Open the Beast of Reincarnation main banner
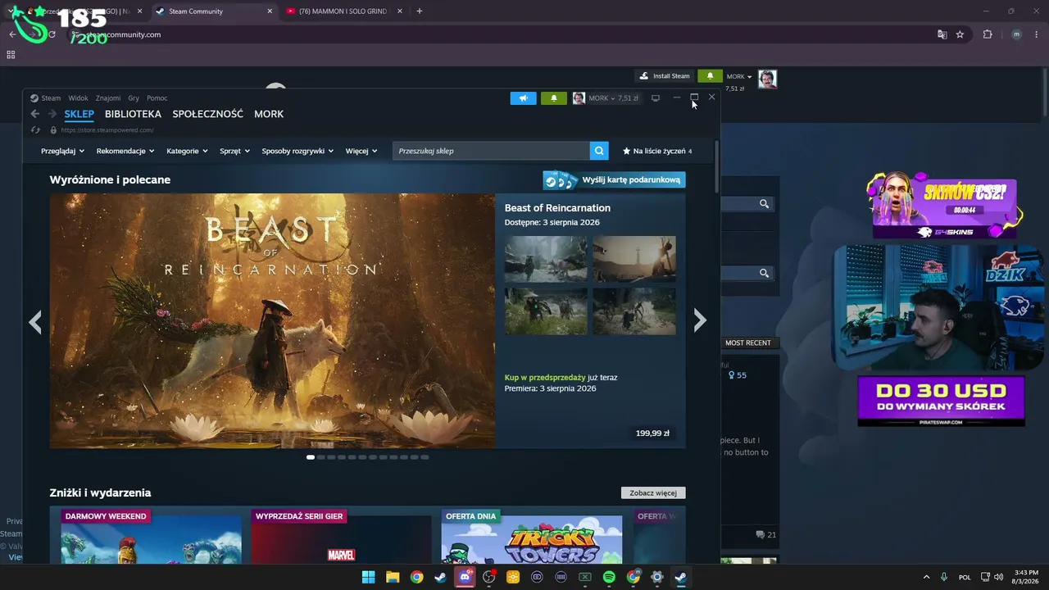This screenshot has width=1049, height=590. 272,321
